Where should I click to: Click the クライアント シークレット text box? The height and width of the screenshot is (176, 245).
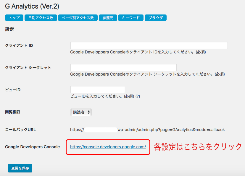(123, 67)
